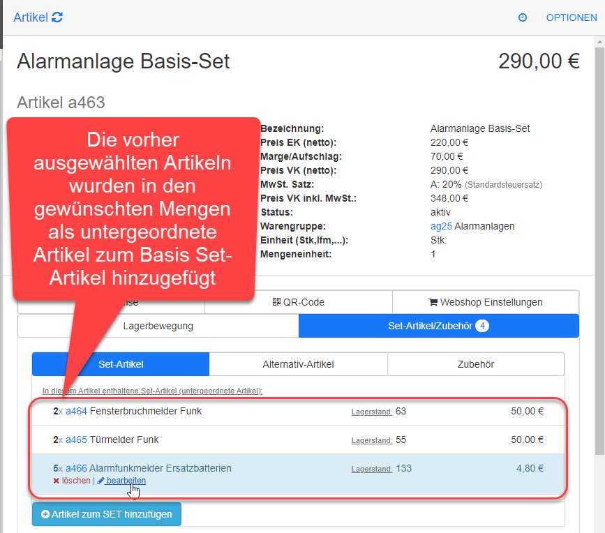
Task: Switch to the Lagerbewegung tab
Action: coord(158,325)
